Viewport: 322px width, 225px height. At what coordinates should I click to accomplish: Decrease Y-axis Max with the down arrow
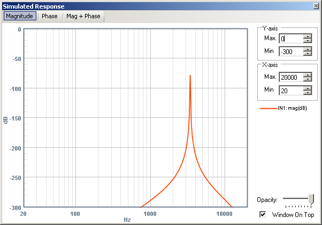[308, 41]
